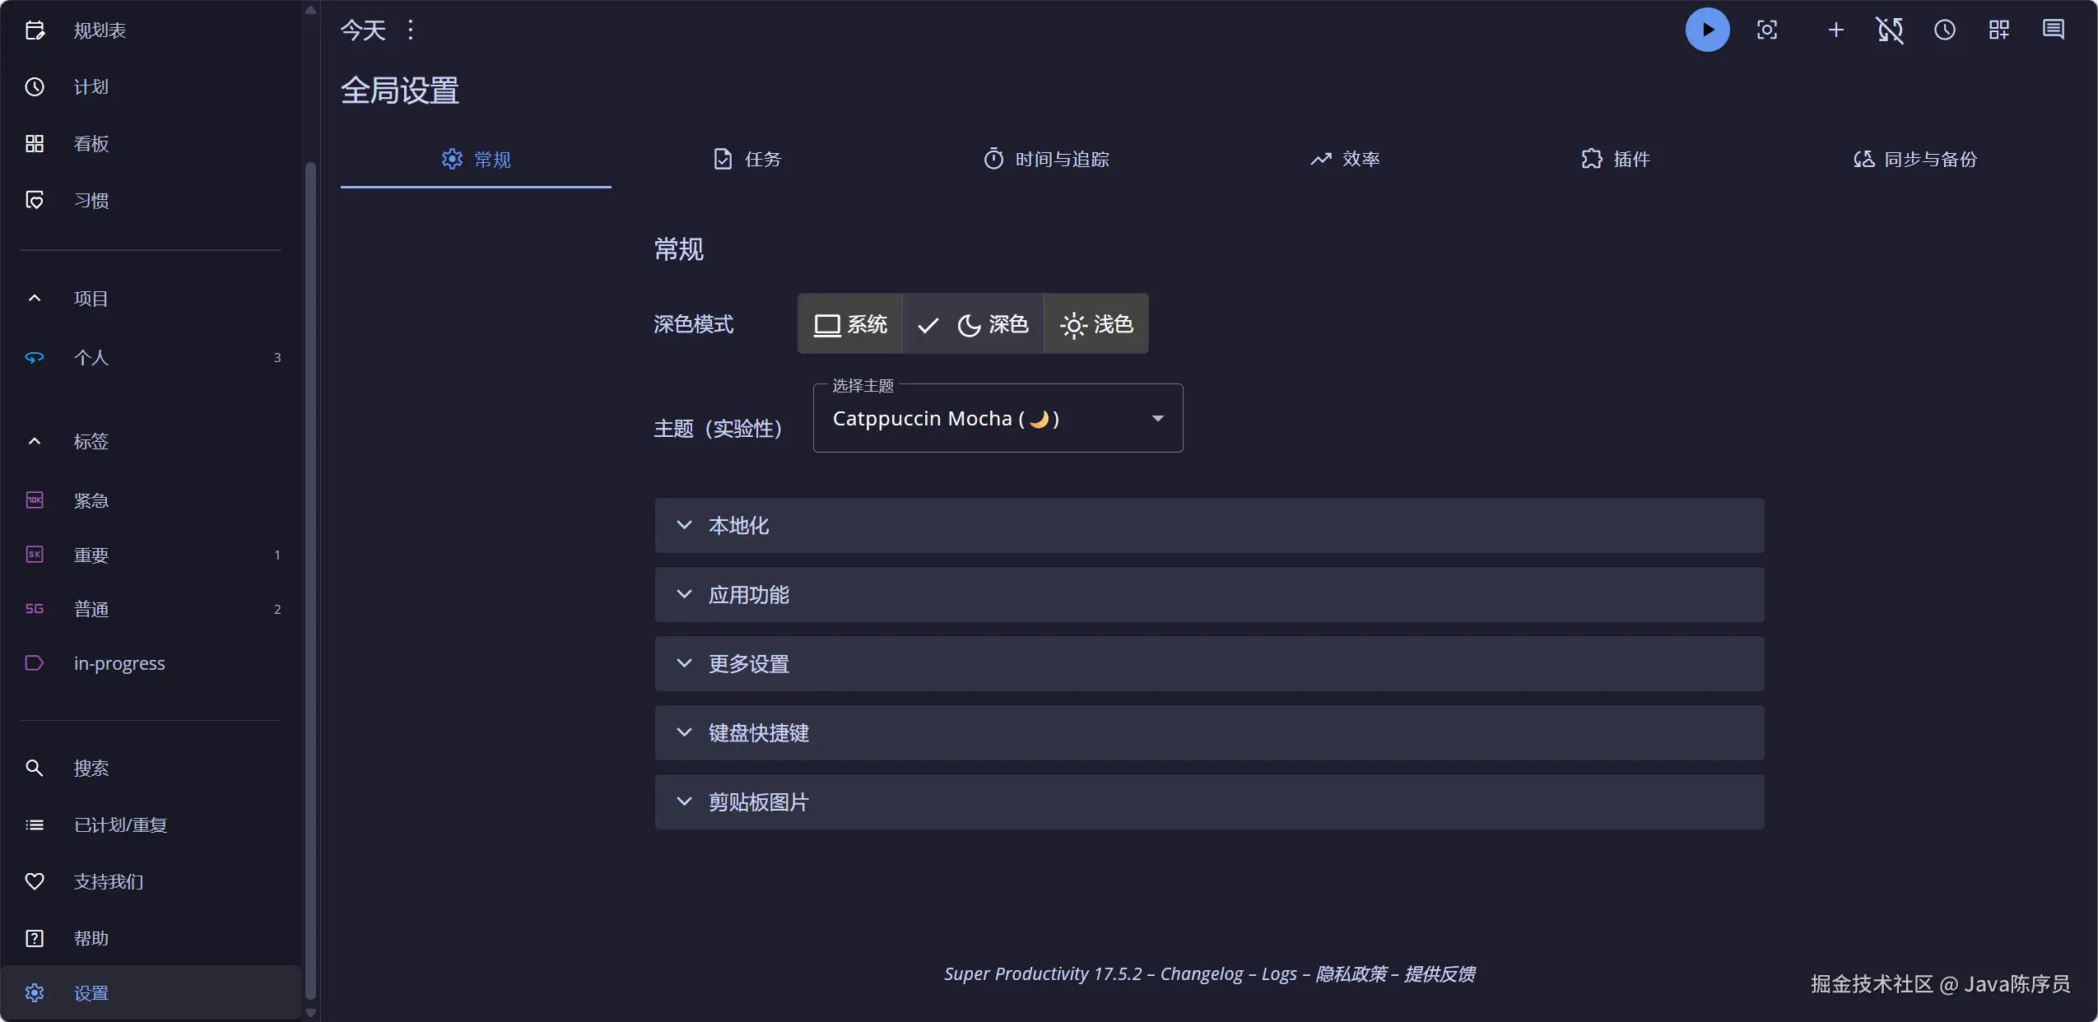Open the Changelog link in footer
The width and height of the screenshot is (2098, 1022).
(x=1201, y=974)
